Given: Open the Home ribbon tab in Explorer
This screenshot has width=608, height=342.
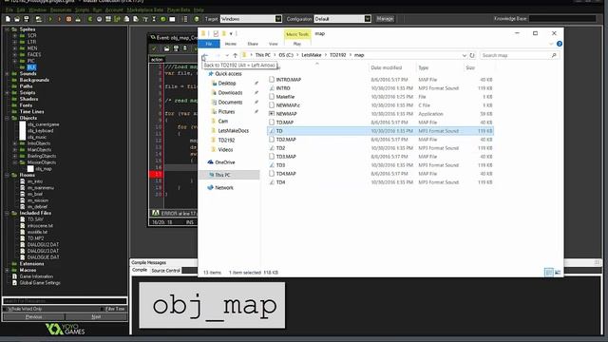Looking at the screenshot, I should (x=230, y=44).
